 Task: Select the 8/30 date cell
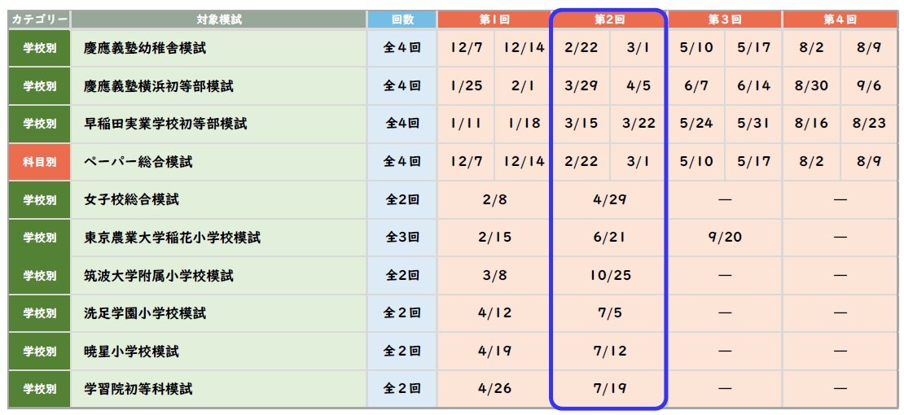[x=811, y=85]
